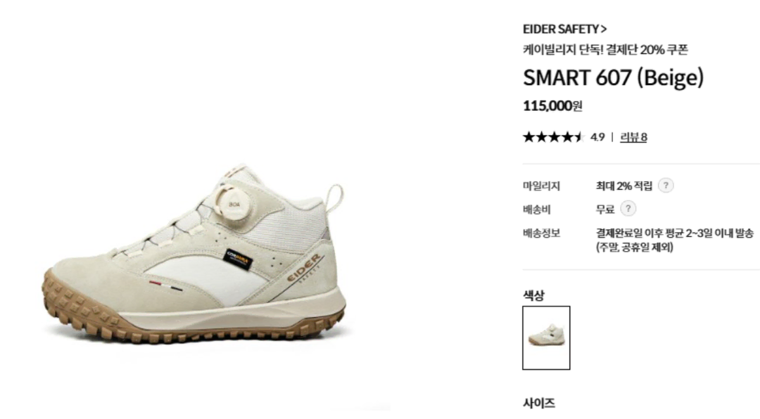Screen dimensions: 760x419
Task: Click the 무료 shipping fee text
Action: click(x=605, y=209)
